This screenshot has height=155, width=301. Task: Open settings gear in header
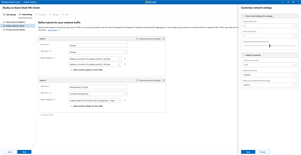[x=293, y=2]
